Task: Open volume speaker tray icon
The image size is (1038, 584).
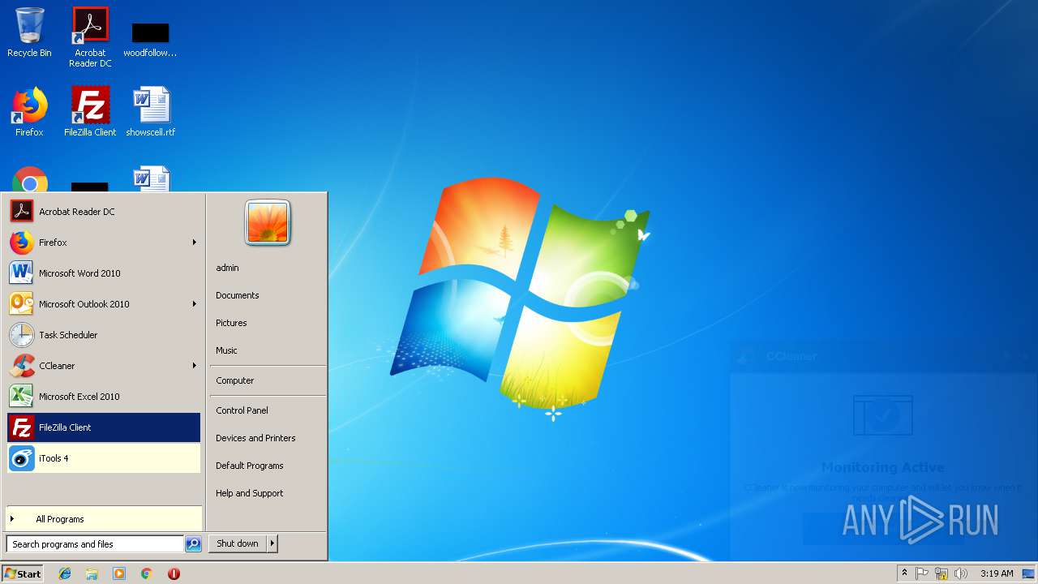Action: point(961,573)
